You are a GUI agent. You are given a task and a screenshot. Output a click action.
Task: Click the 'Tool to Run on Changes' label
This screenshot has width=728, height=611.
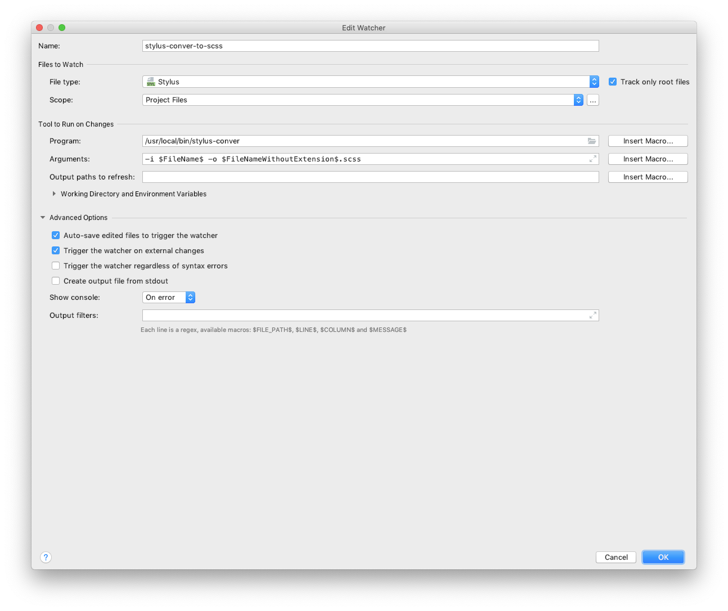[x=76, y=124]
